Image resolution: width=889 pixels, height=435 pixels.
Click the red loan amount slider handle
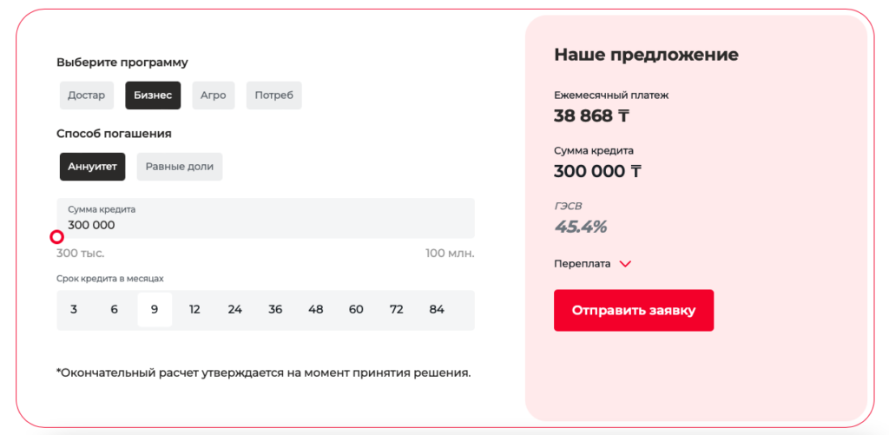coord(57,237)
